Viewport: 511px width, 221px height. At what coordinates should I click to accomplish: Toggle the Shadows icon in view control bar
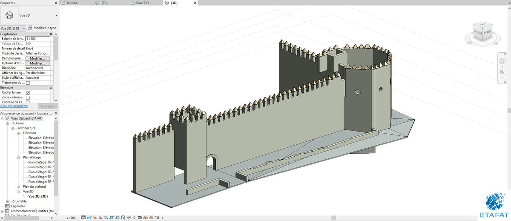(x=100, y=218)
